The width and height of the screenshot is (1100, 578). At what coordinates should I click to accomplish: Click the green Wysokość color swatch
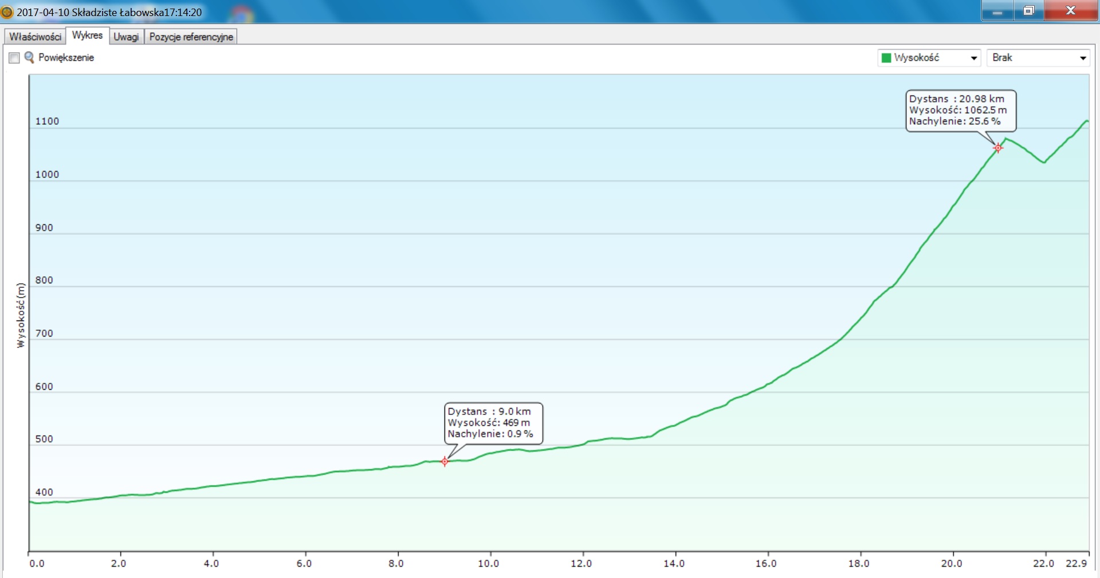point(886,58)
